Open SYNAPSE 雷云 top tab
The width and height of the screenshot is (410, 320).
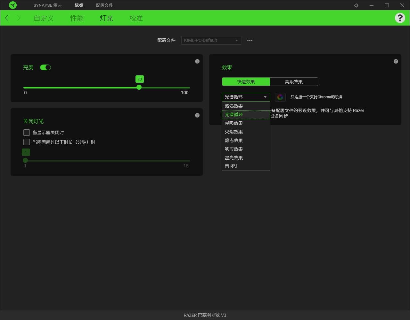point(48,5)
